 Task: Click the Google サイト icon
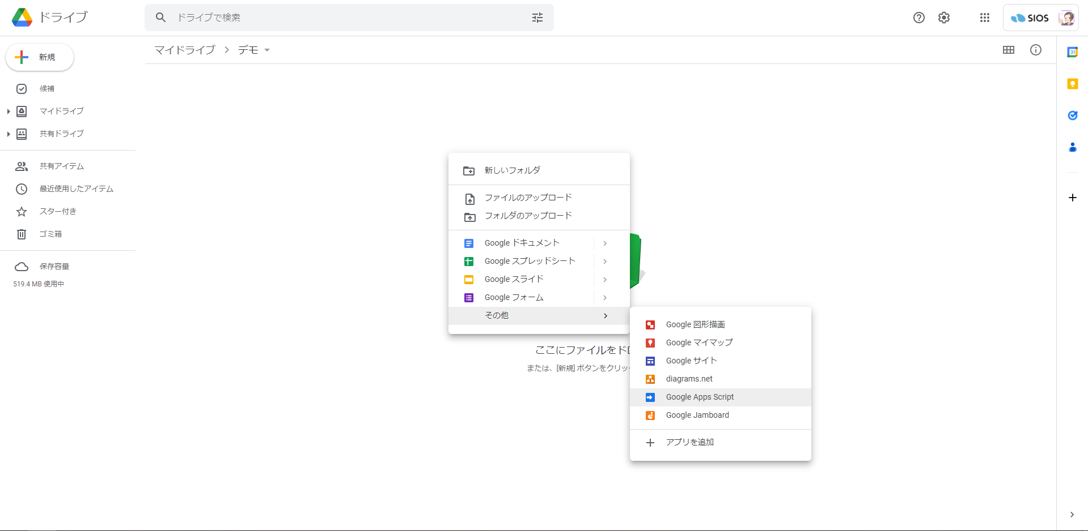(x=650, y=361)
